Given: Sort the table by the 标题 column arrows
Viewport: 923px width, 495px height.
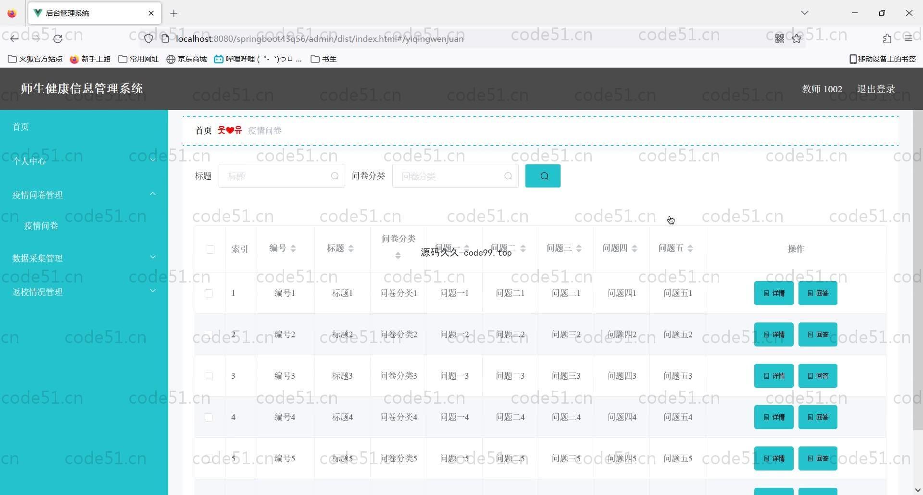Looking at the screenshot, I should (351, 248).
